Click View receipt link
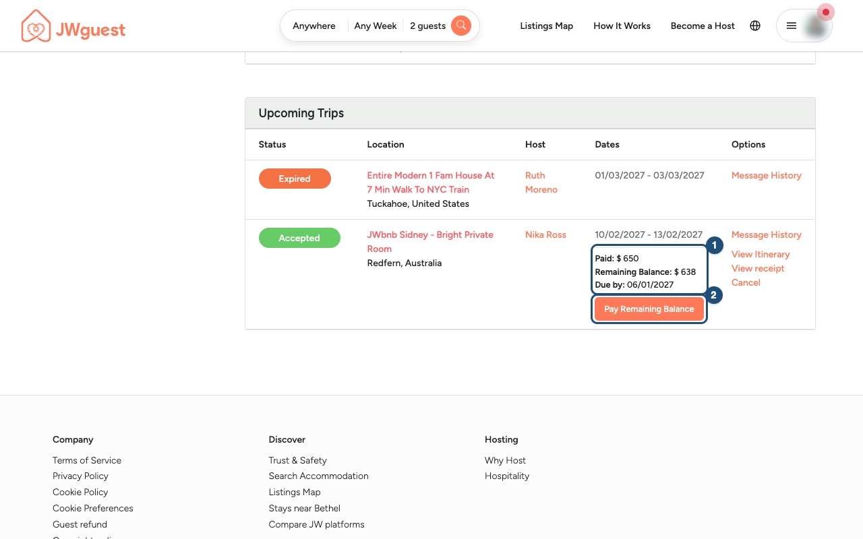The height and width of the screenshot is (539, 863). [758, 268]
